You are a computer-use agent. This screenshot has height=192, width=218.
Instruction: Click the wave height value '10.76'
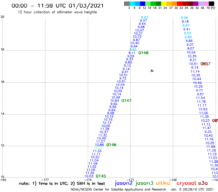[108, 120]
